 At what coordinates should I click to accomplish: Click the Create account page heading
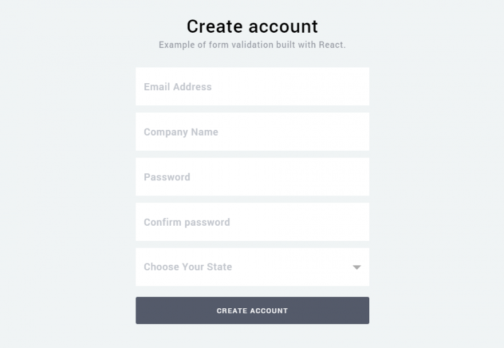[x=252, y=26]
